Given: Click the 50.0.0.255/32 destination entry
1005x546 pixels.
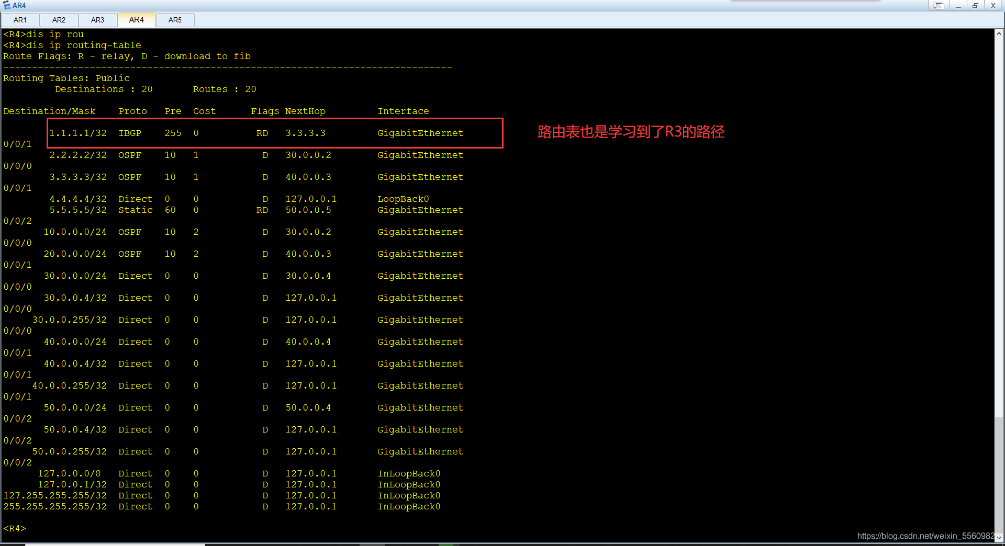Looking at the screenshot, I should [x=70, y=452].
